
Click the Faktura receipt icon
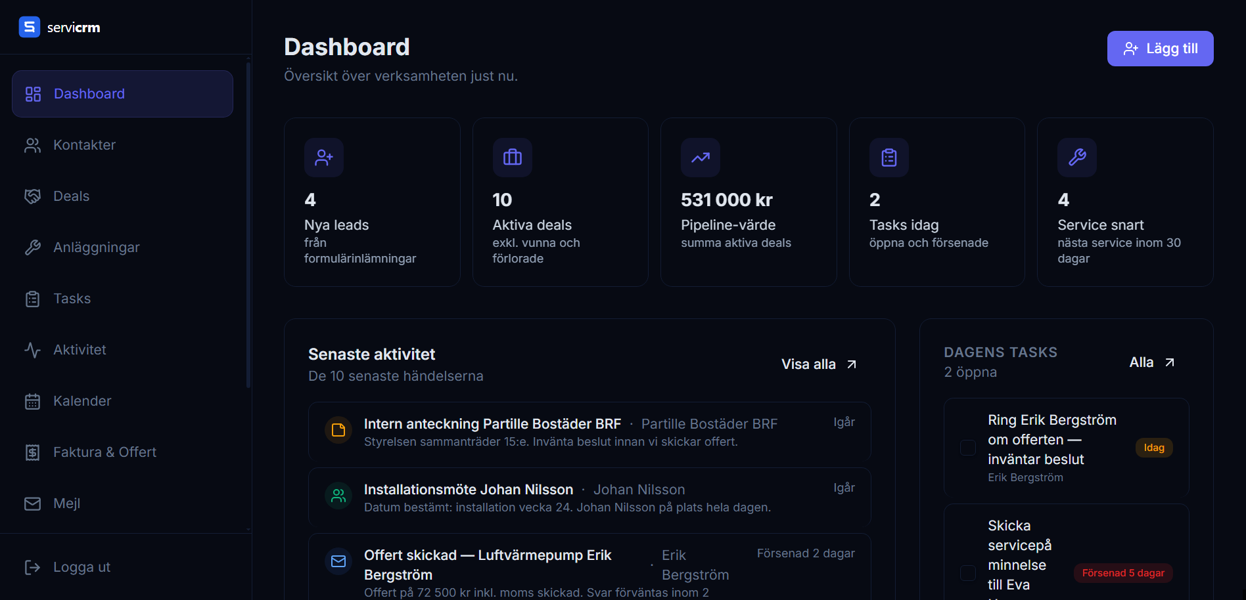click(x=33, y=452)
